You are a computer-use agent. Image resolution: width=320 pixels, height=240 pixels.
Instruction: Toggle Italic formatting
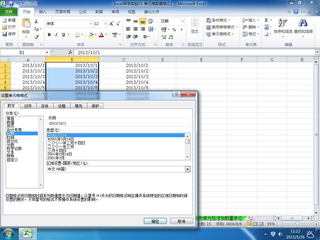56,35
